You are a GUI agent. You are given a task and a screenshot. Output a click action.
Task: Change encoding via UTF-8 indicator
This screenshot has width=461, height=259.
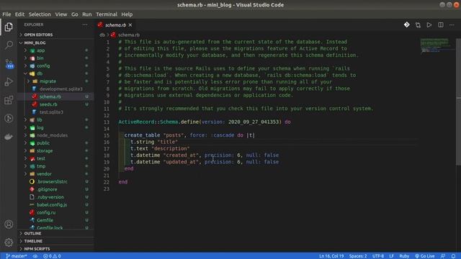(377, 256)
